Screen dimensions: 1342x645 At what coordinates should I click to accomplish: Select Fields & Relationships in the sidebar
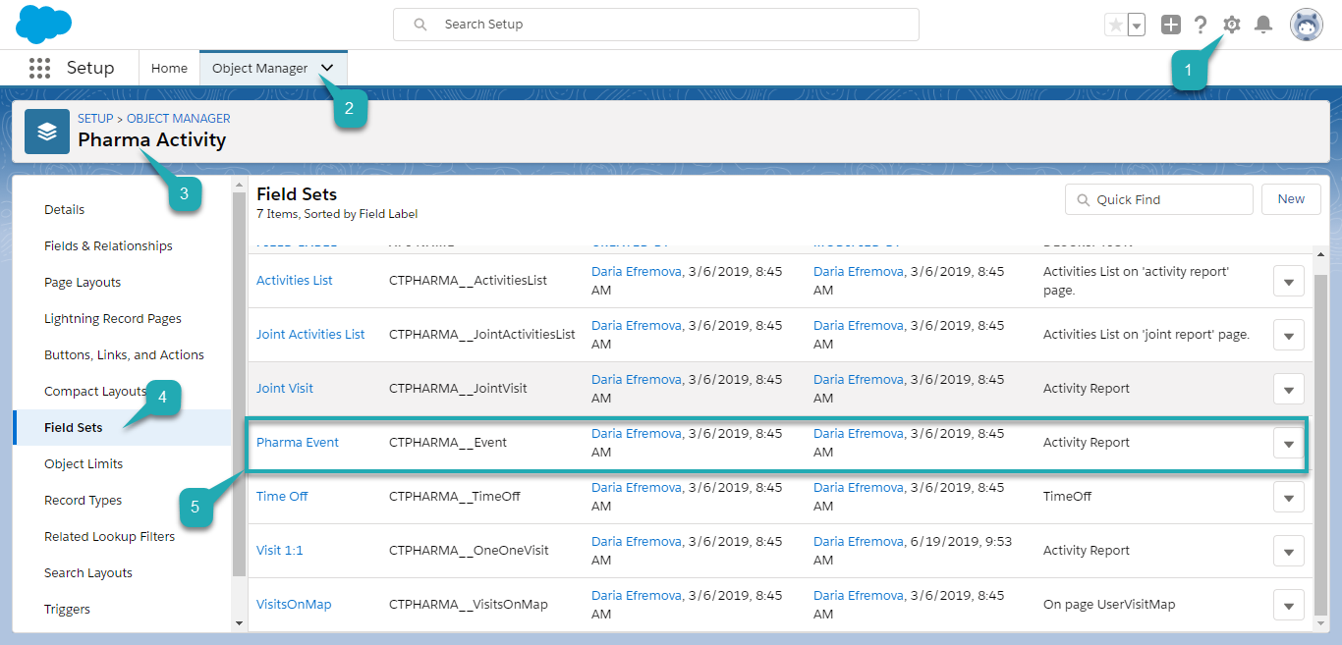(108, 245)
